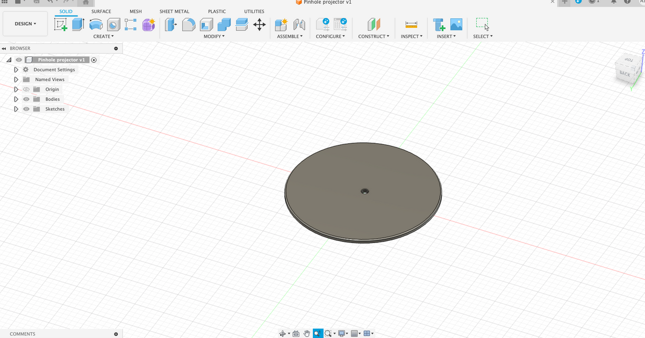Toggle Sketches folder visibility
The image size is (645, 338).
tap(25, 108)
